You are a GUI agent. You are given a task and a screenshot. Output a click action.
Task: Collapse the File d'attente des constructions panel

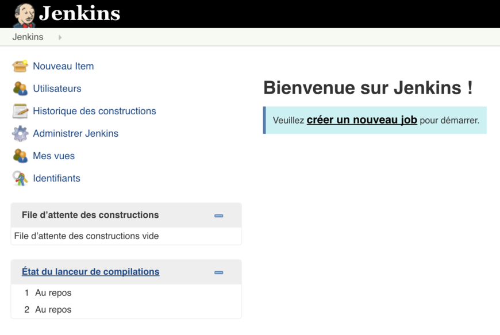point(218,215)
